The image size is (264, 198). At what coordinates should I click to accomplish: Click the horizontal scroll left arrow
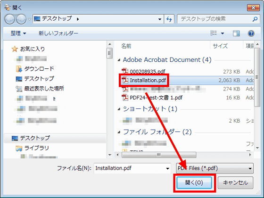118,155
